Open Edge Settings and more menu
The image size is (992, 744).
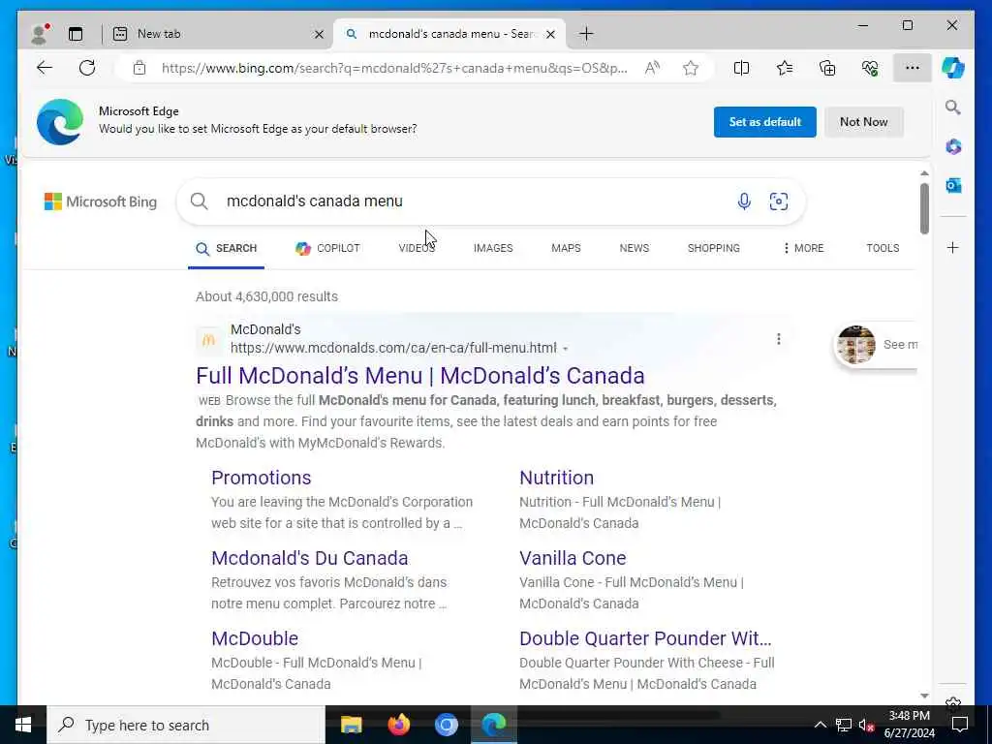click(912, 68)
